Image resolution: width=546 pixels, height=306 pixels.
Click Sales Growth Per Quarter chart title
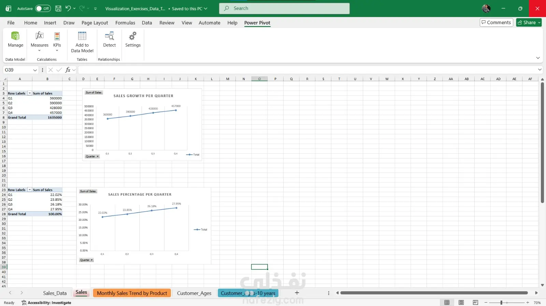pyautogui.click(x=143, y=96)
